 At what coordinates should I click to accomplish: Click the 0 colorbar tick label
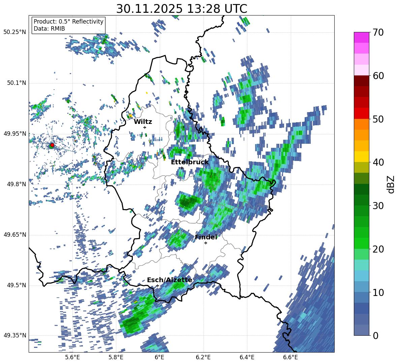(375, 336)
